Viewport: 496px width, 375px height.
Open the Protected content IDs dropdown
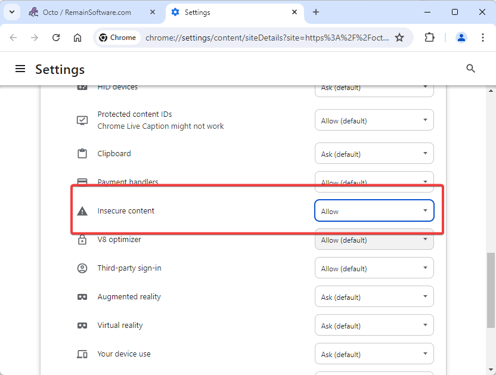[374, 120]
